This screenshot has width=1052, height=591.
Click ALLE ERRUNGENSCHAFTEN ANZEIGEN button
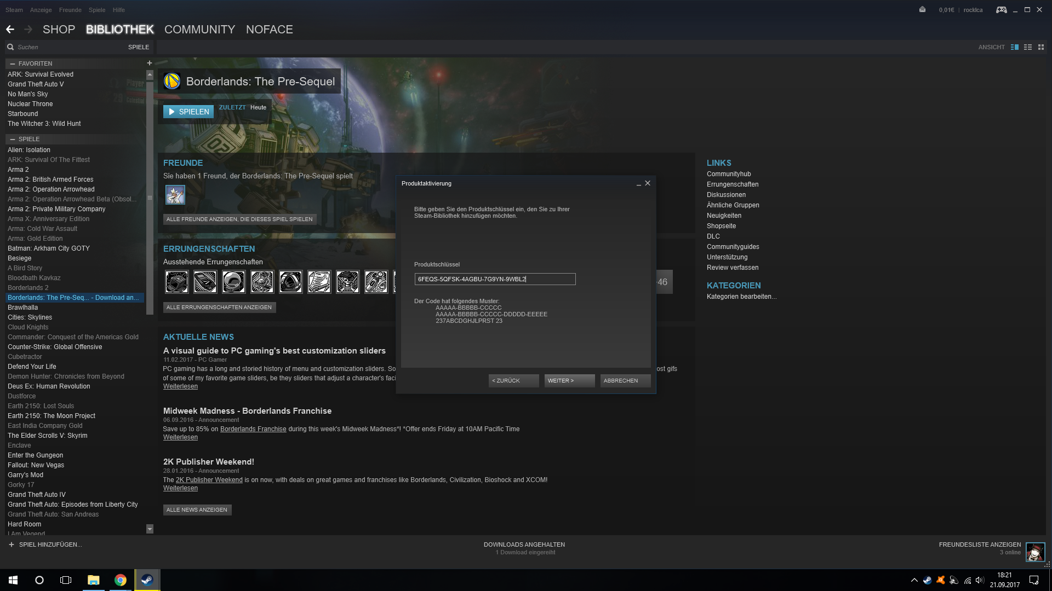[x=219, y=308]
